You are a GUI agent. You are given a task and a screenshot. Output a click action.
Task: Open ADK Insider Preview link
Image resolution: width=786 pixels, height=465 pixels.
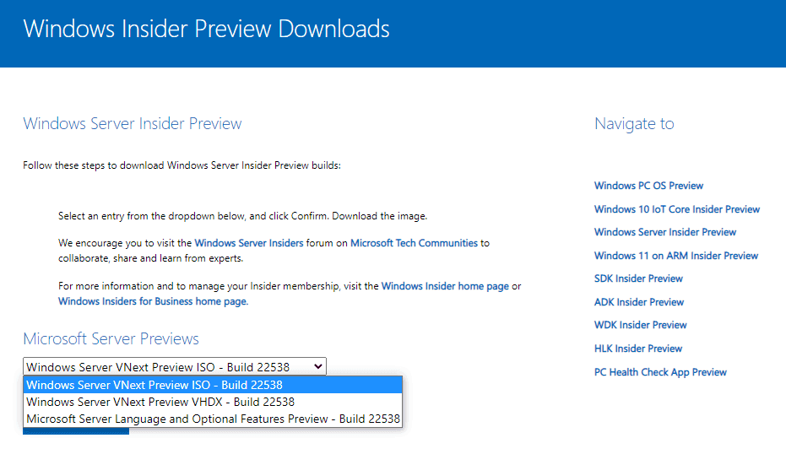point(638,302)
